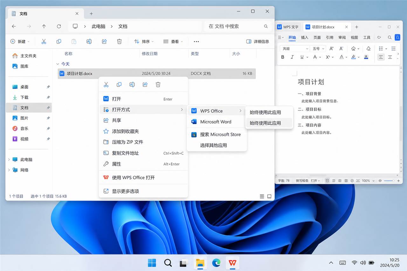This screenshot has width=407, height=271.
Task: Collapse the 今天 group header
Action: coord(57,64)
